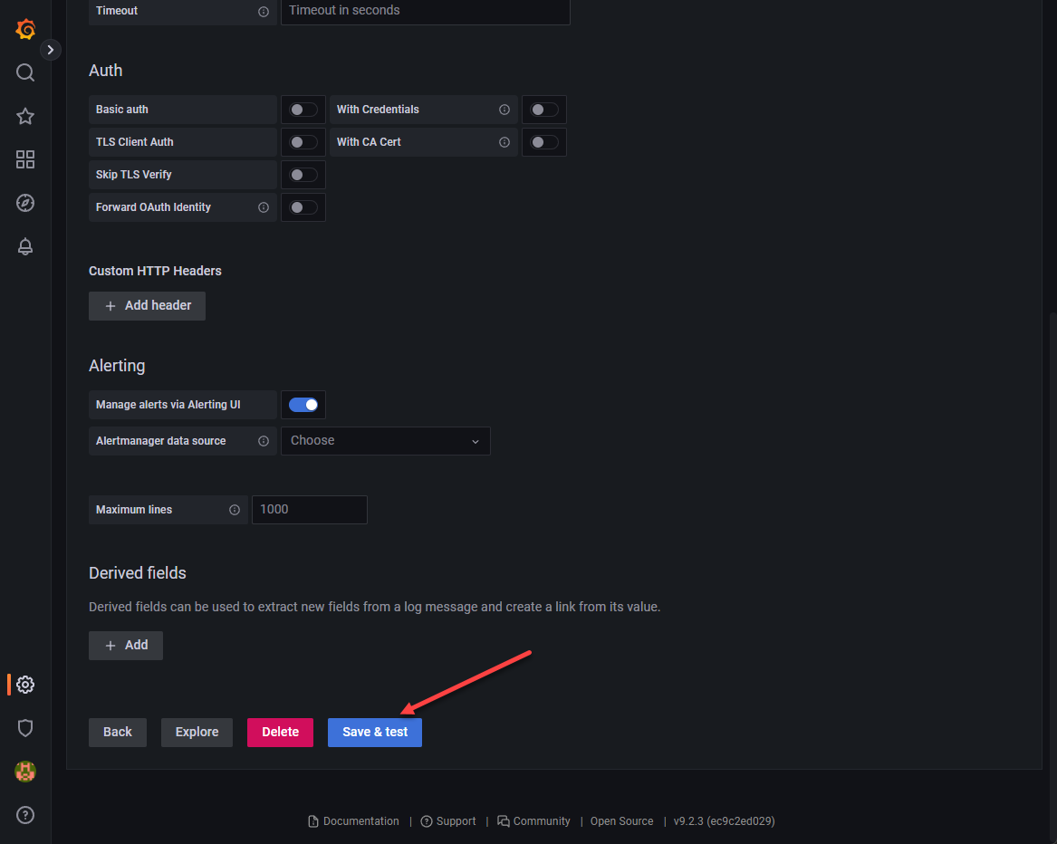Image resolution: width=1057 pixels, height=844 pixels.
Task: Open the Server admin shield icon
Action: [x=25, y=728]
